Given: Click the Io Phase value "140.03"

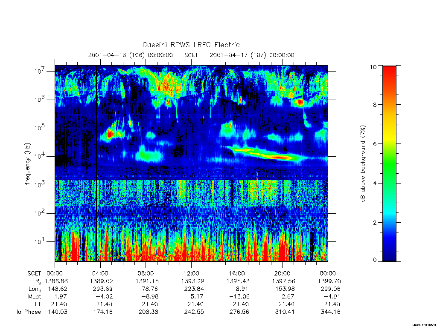Looking at the screenshot, I should pos(58,312).
